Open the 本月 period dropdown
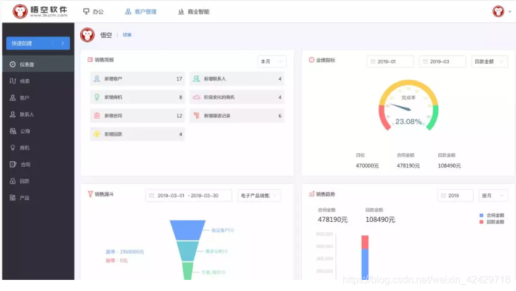This screenshot has width=516, height=291. 272,62
